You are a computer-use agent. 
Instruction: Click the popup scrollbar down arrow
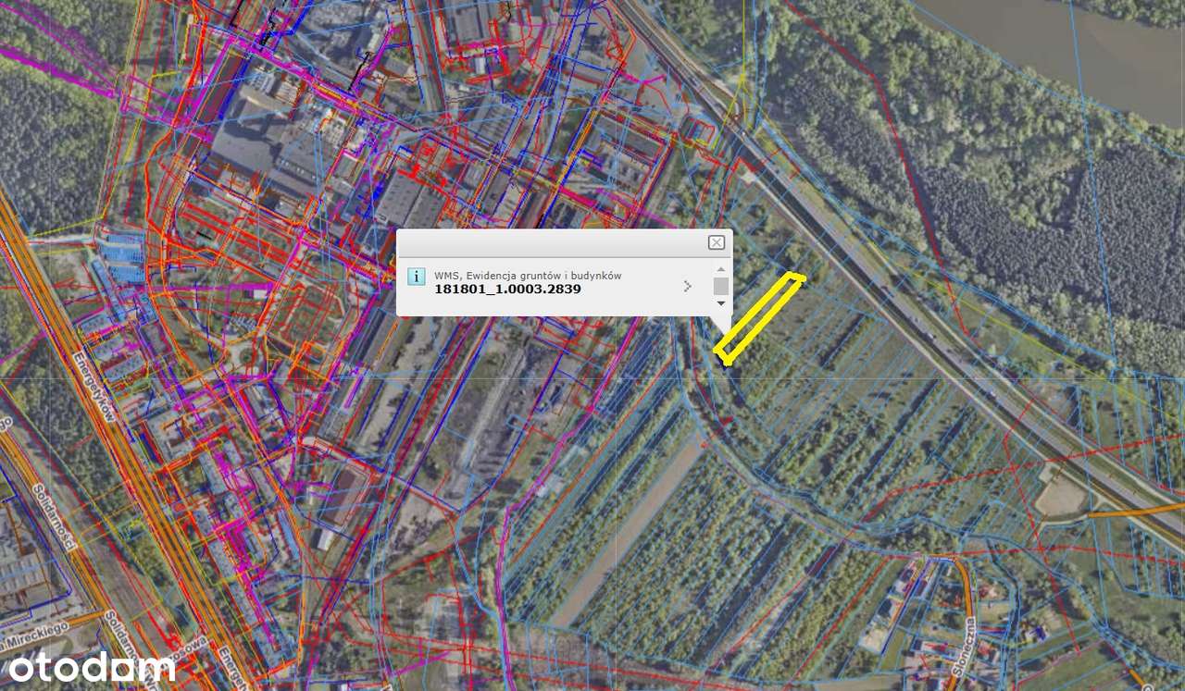[x=721, y=302]
